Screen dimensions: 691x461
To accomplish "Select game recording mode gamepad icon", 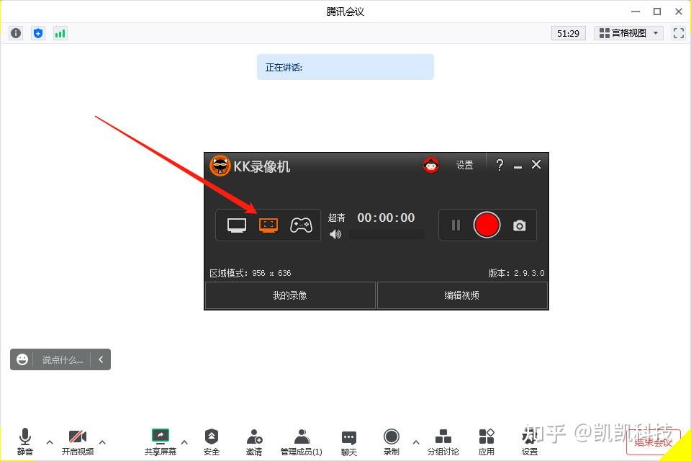I will pyautogui.click(x=300, y=224).
